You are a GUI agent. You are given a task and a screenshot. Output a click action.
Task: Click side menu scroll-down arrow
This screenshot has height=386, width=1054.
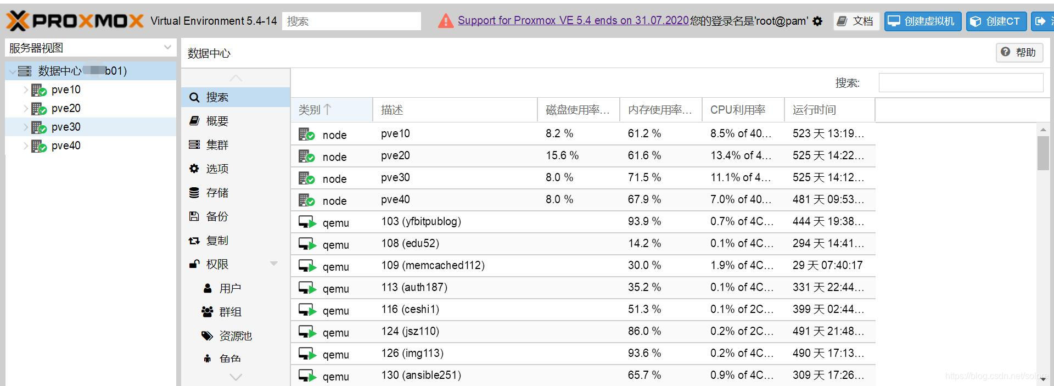(236, 377)
